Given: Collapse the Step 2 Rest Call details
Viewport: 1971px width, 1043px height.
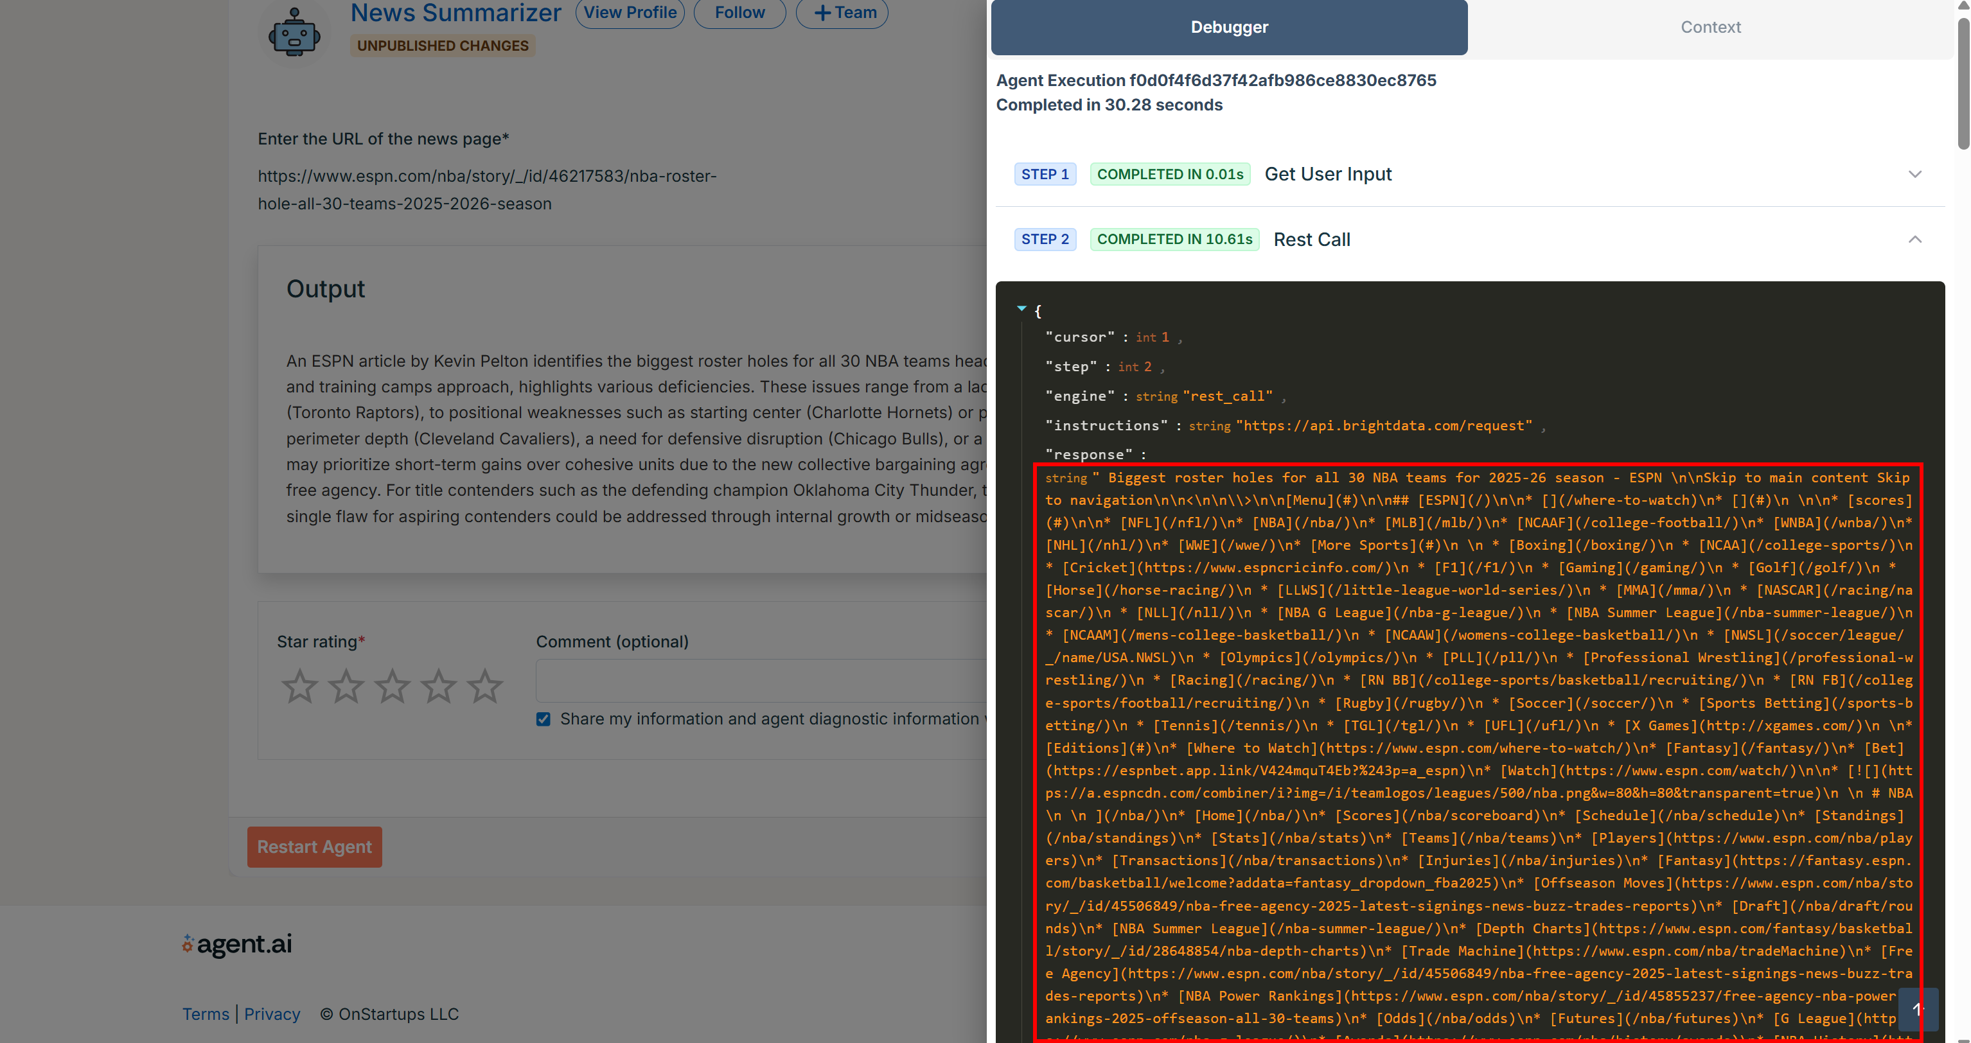Looking at the screenshot, I should [1915, 240].
